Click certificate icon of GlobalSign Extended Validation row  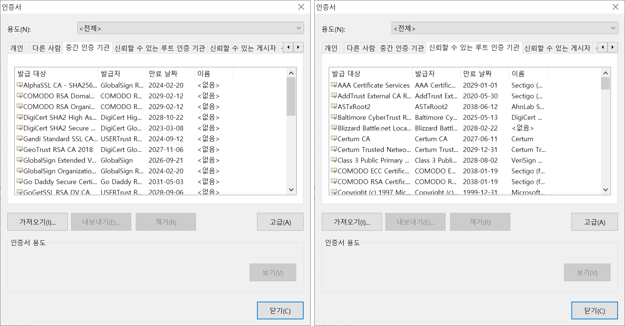pos(20,160)
